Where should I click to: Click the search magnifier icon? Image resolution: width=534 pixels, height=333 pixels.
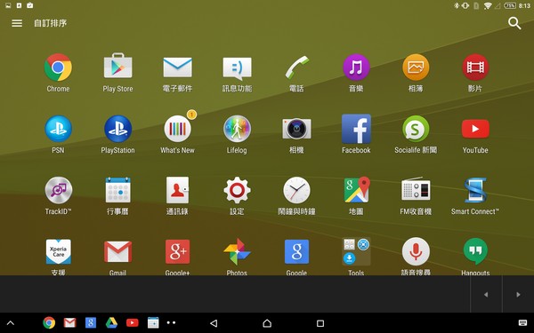[x=514, y=23]
